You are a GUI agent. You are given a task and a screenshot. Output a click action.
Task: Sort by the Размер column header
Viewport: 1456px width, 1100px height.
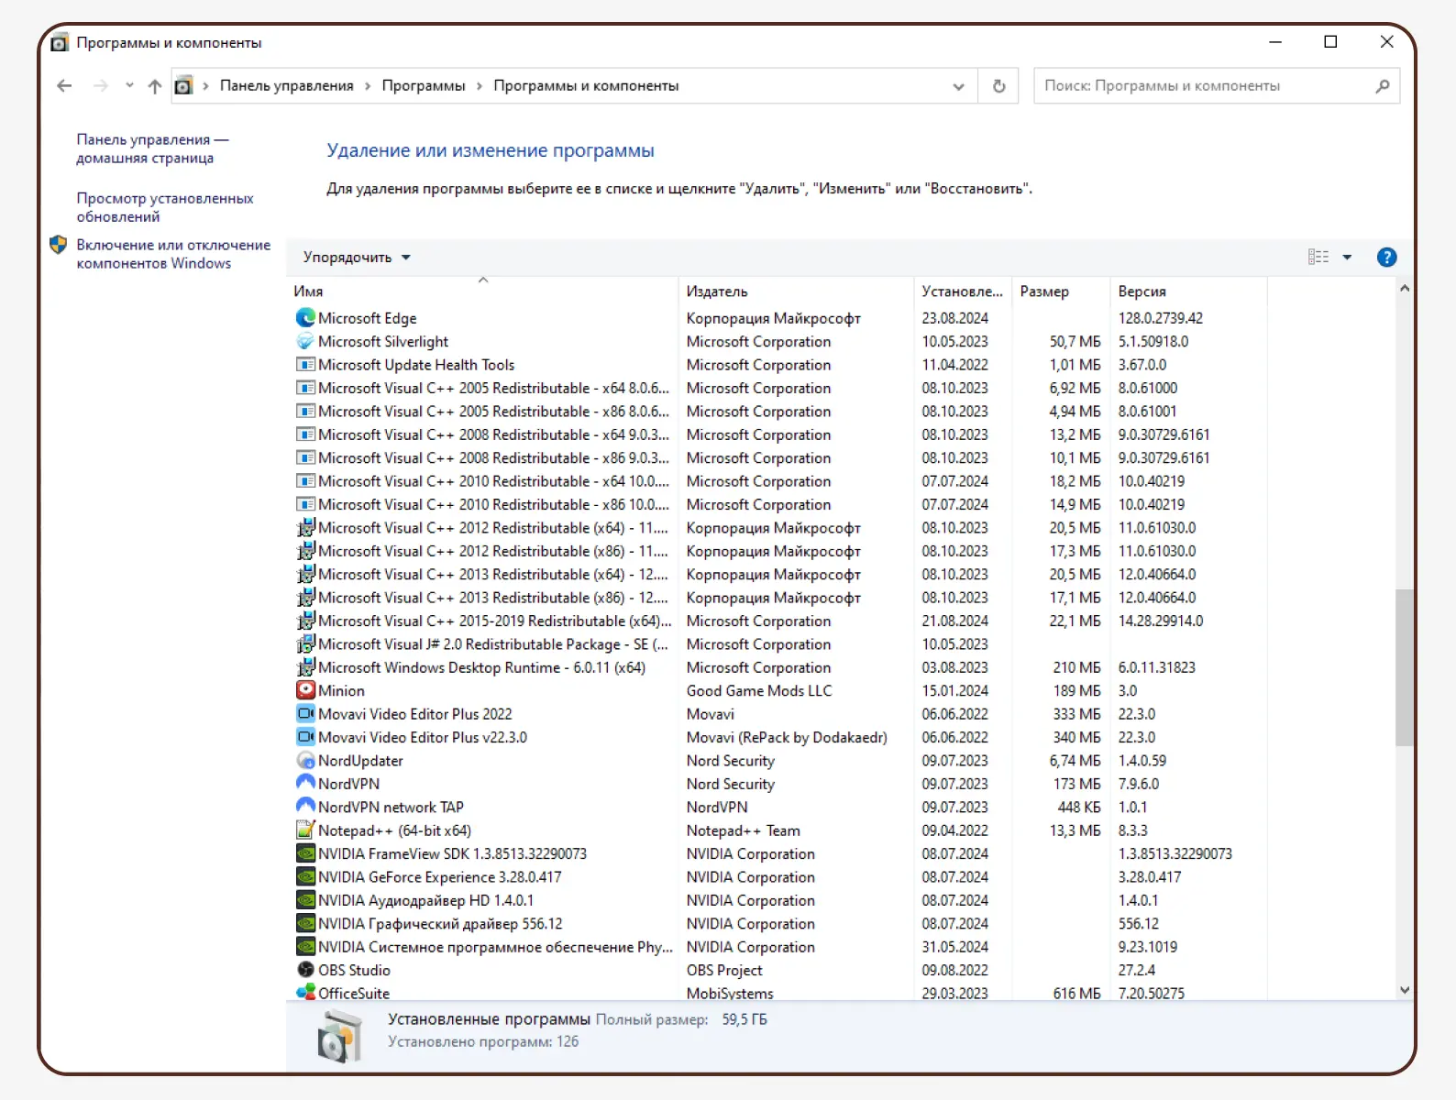tap(1061, 291)
